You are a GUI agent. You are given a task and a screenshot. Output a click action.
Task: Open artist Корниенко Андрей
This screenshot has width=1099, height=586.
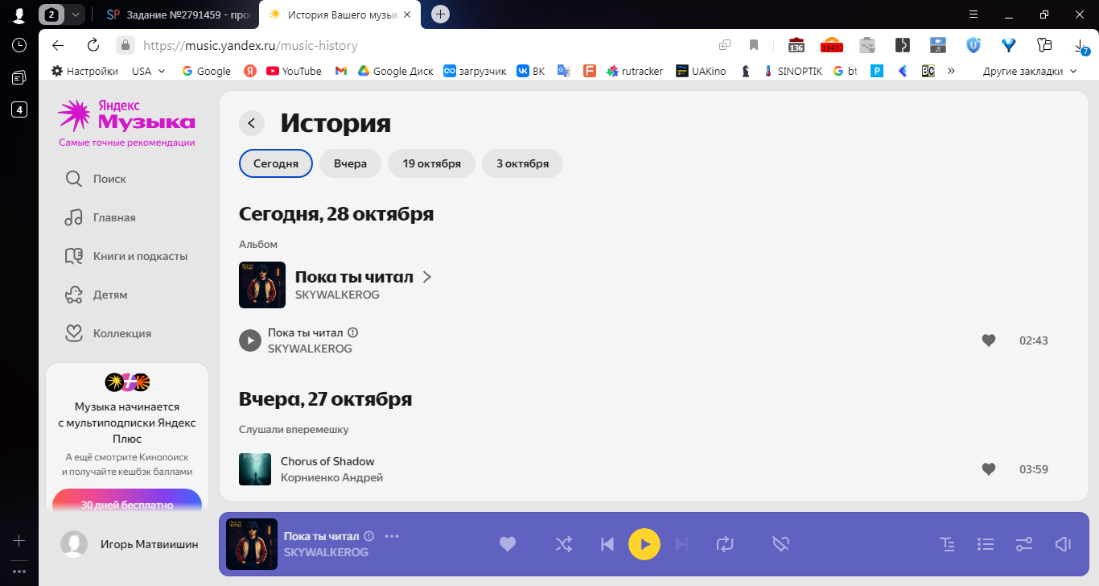pos(331,477)
